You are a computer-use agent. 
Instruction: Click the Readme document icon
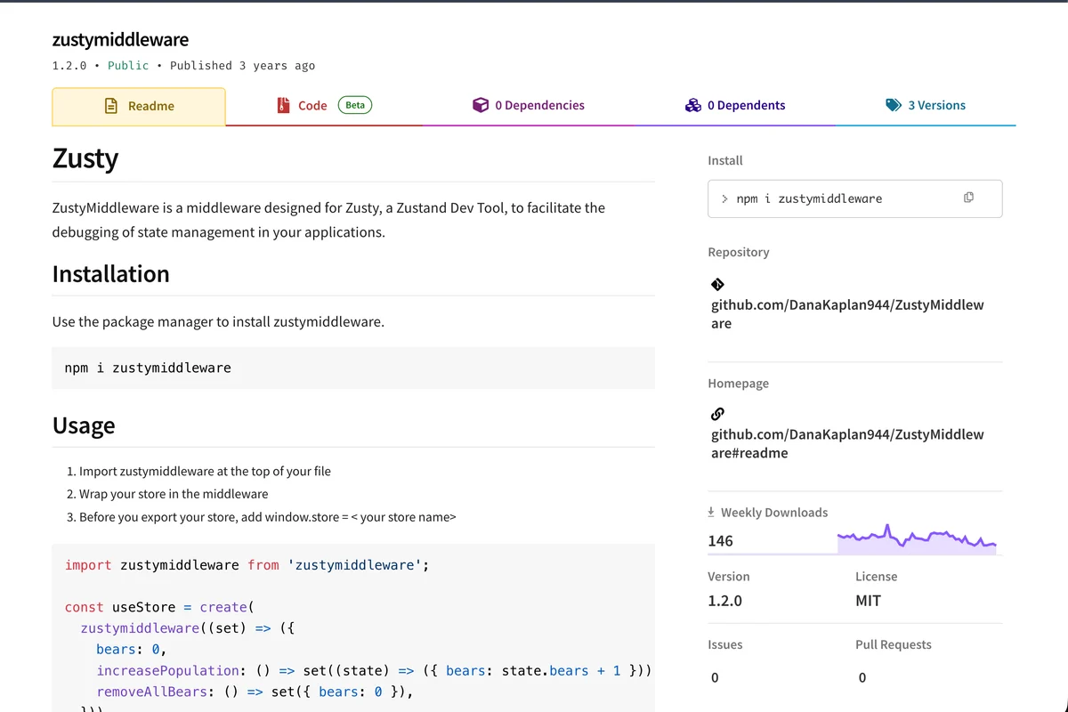(111, 106)
